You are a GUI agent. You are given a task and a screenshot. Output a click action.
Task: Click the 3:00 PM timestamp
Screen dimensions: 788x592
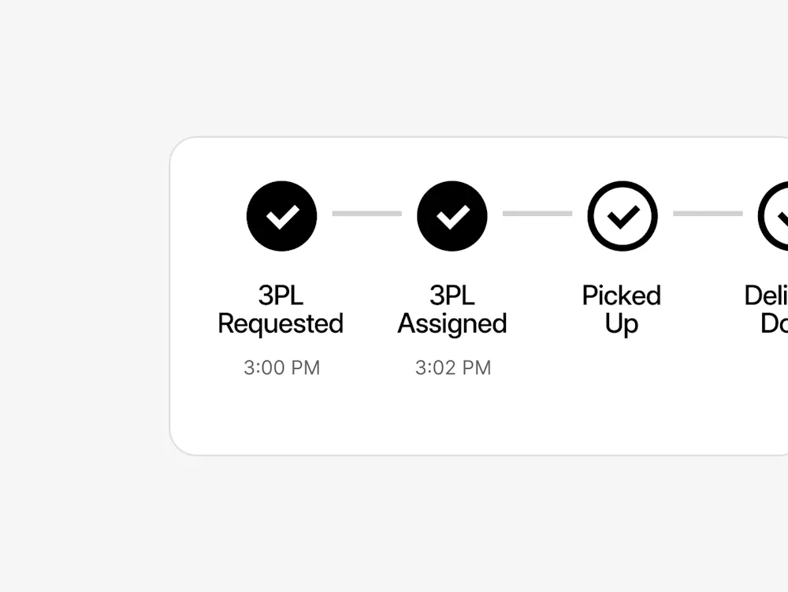pos(281,368)
